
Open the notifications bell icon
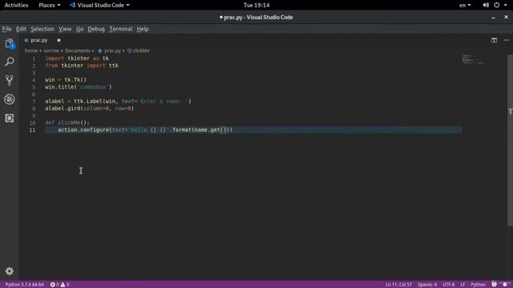click(x=505, y=285)
